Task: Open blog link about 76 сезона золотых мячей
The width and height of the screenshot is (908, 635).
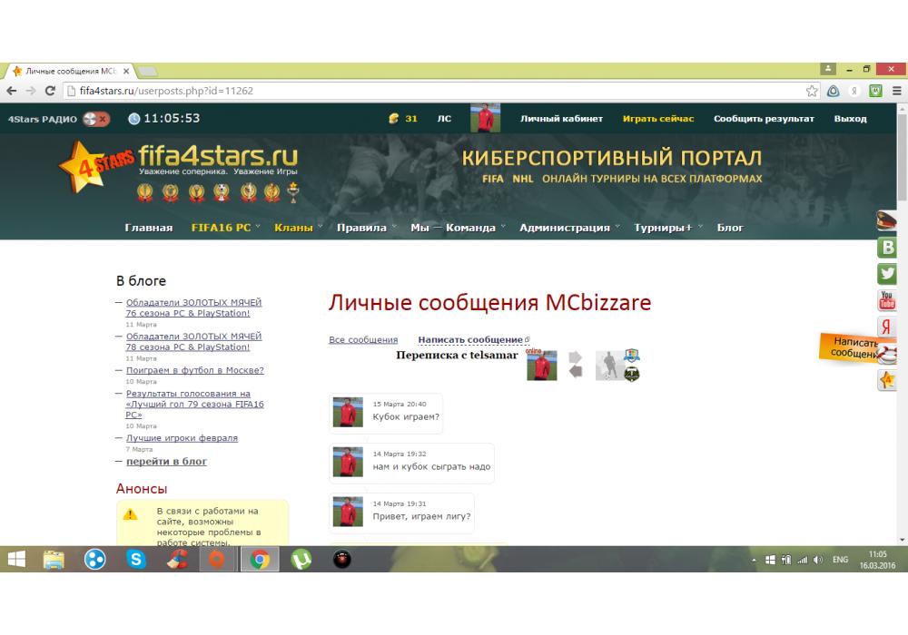Action: (193, 308)
